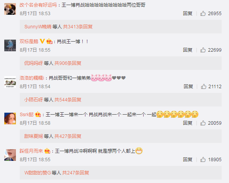Like the comment with 18905 likes
This screenshot has width=229, height=183.
203,160
